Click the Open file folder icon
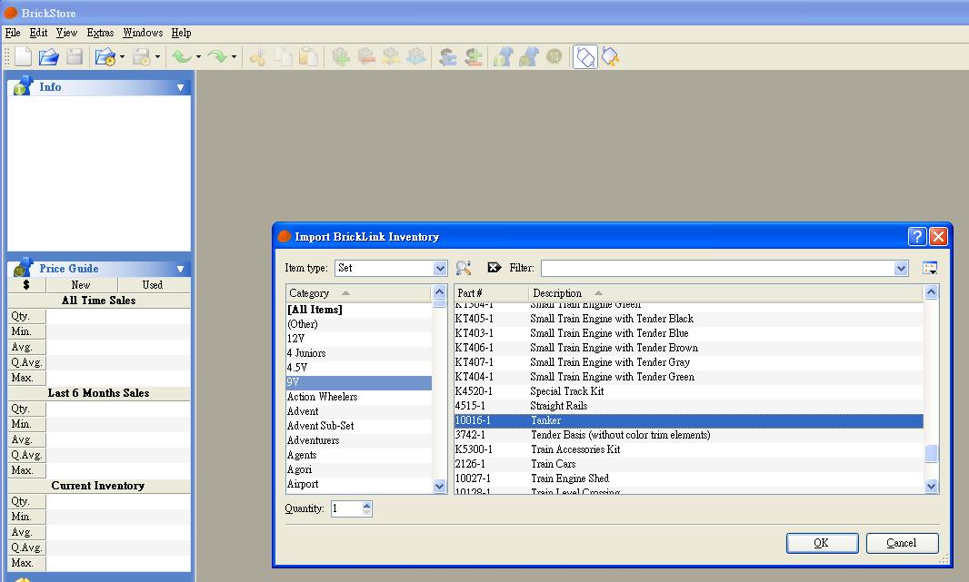 (x=49, y=57)
